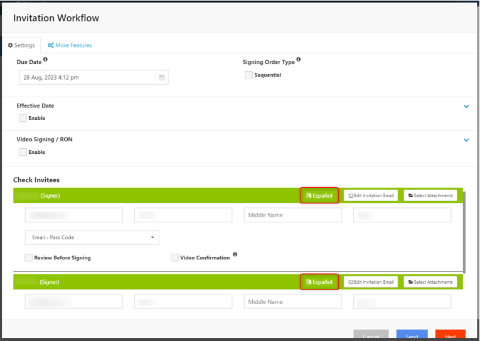Click the red Next button
480x341 pixels.
coord(450,335)
